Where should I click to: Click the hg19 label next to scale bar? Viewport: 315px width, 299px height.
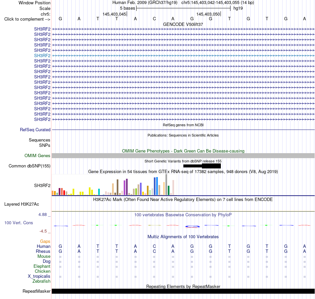(238, 8)
